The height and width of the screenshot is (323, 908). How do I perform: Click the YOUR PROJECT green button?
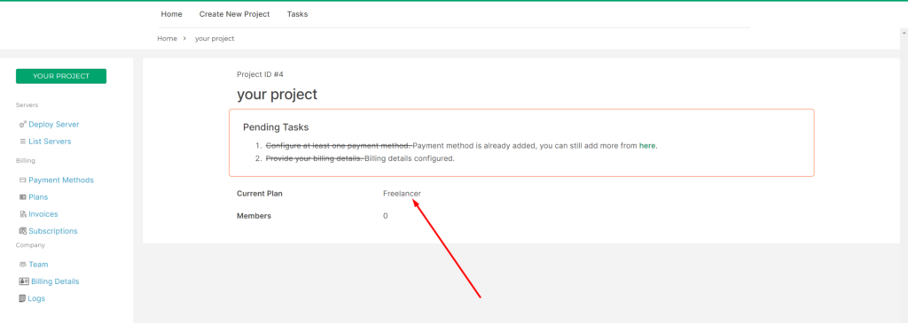click(x=61, y=76)
